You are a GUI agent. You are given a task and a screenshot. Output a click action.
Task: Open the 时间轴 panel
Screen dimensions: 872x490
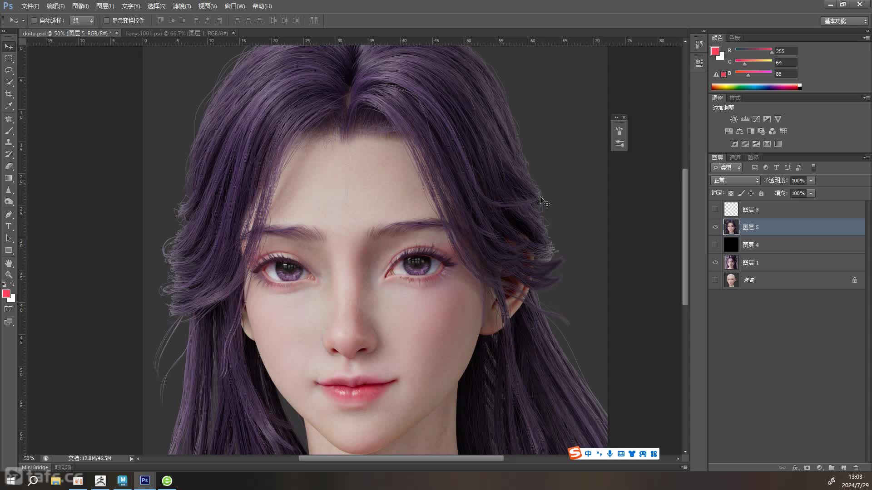click(x=63, y=467)
